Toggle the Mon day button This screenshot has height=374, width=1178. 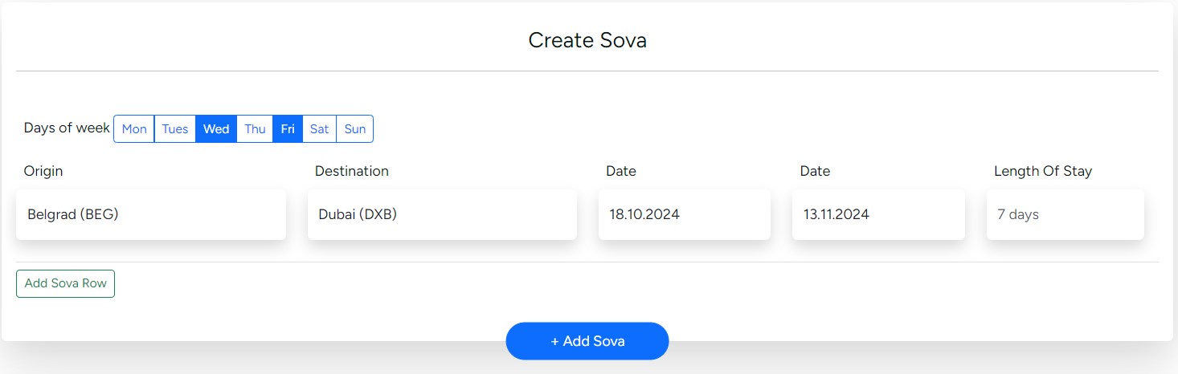click(134, 128)
